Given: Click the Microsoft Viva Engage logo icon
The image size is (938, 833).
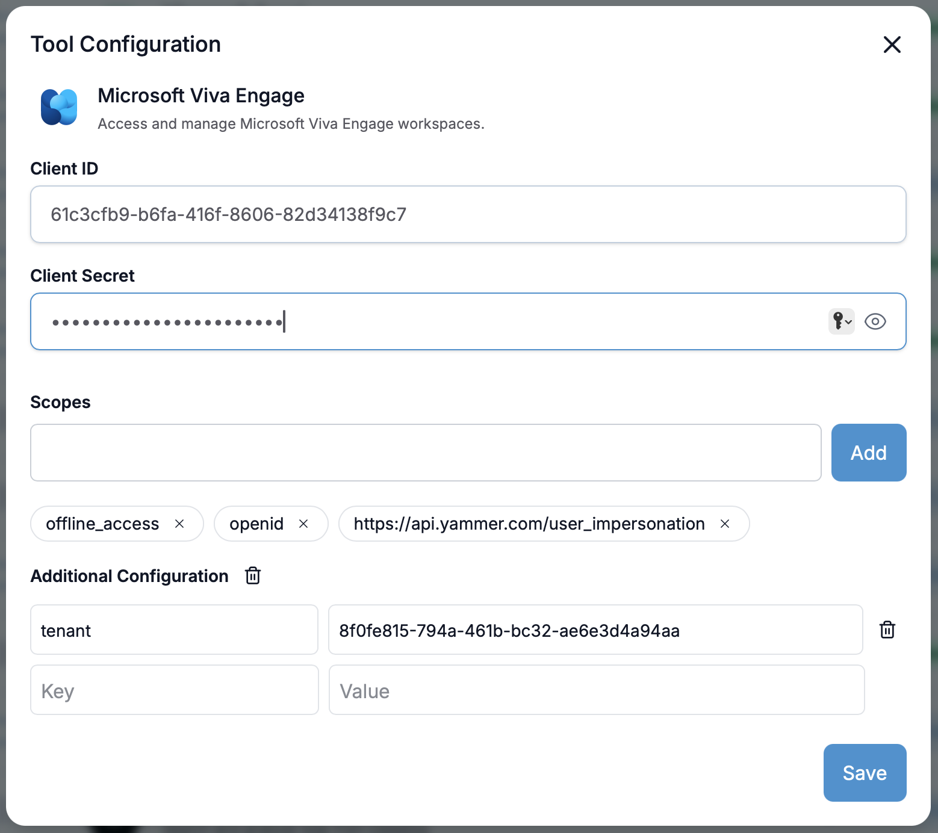Looking at the screenshot, I should tap(59, 107).
